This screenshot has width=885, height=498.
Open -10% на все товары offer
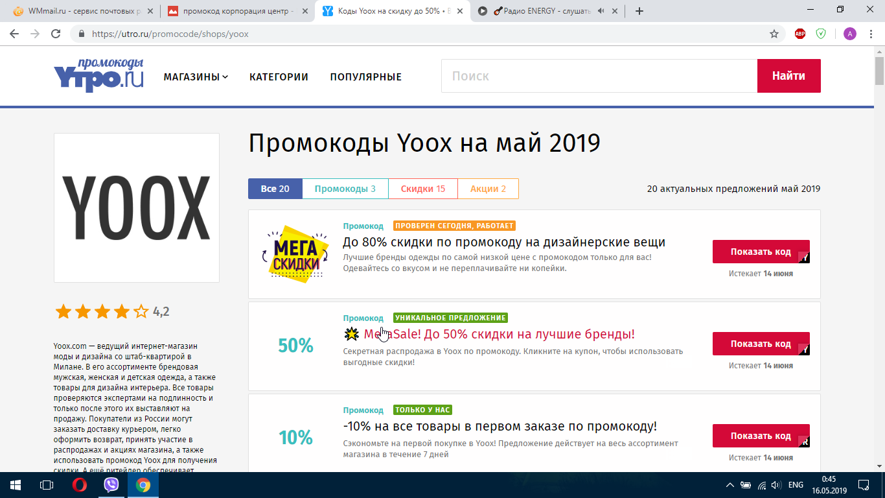click(500, 426)
